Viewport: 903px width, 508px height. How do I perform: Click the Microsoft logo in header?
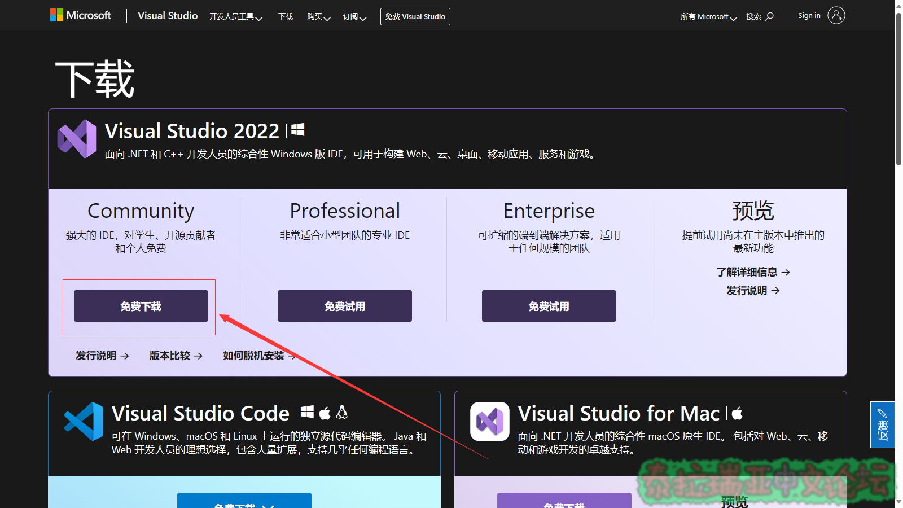(81, 15)
